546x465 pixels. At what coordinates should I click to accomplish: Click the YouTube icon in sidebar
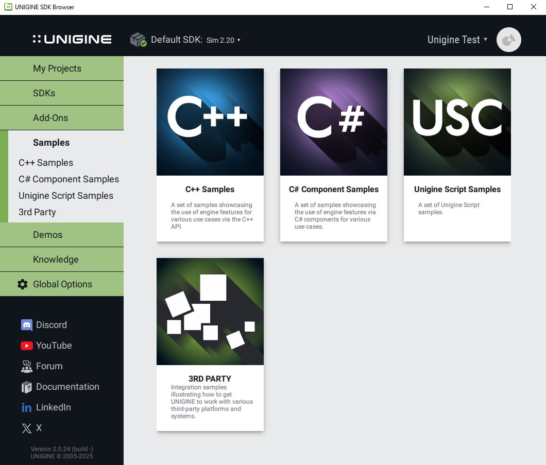(27, 346)
